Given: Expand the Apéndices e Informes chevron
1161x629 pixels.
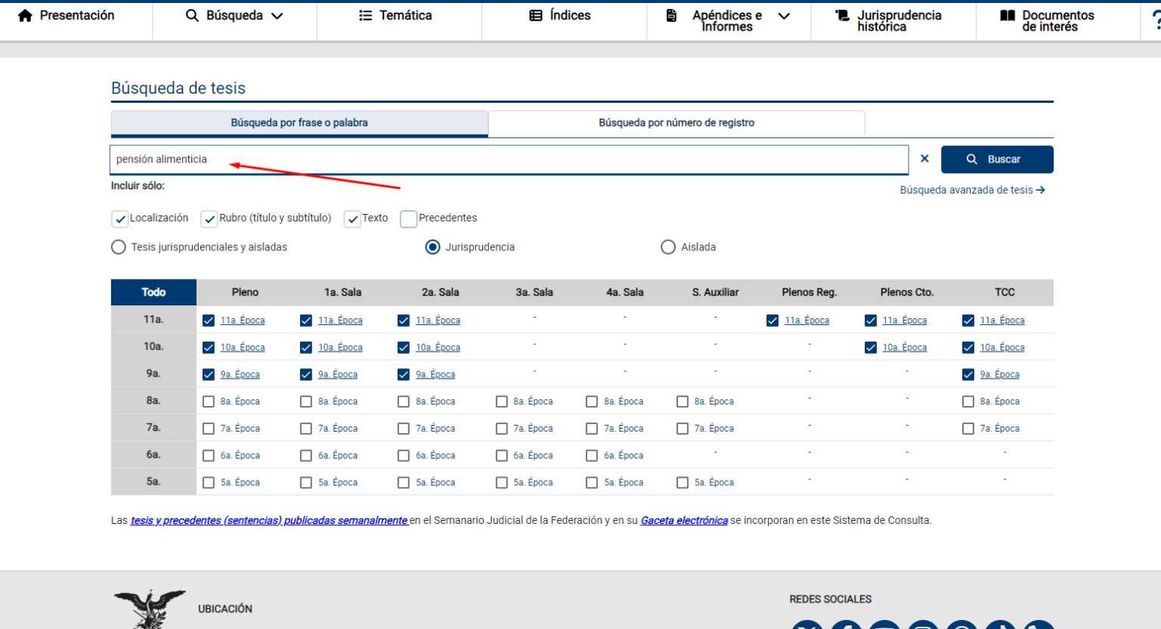Looking at the screenshot, I should tap(784, 16).
